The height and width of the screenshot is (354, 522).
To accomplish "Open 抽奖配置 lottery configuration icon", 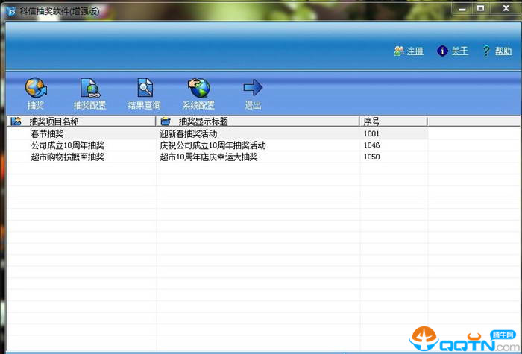I will 89,89.
